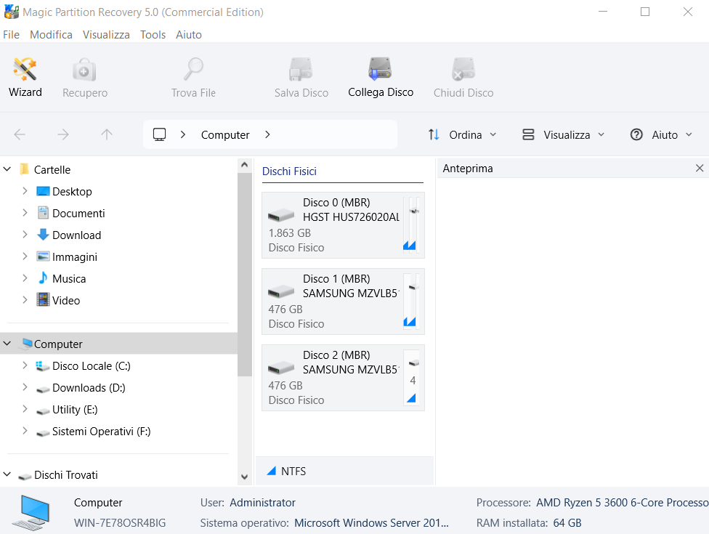
Task: Select Downloads (D:) drive
Action: (89, 387)
